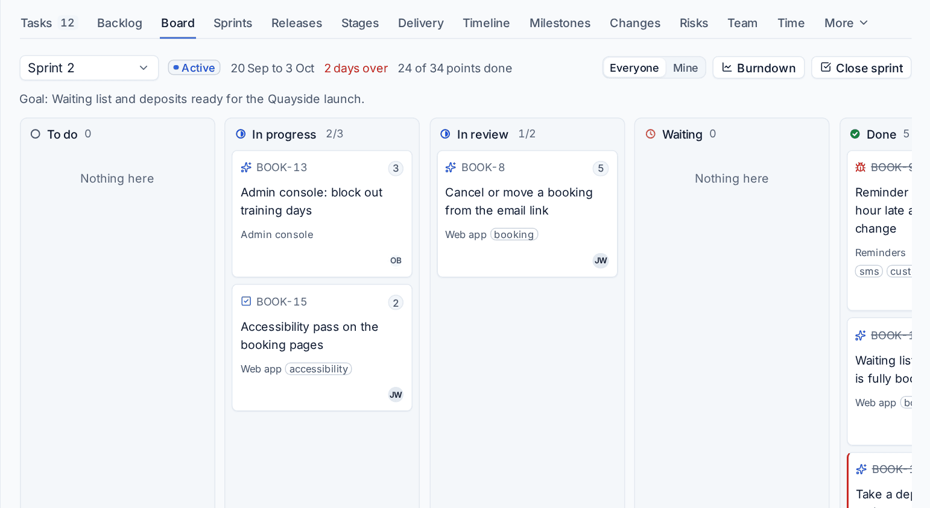The width and height of the screenshot is (930, 508).
Task: Click the '2 days over' warning text
Action: tap(356, 68)
